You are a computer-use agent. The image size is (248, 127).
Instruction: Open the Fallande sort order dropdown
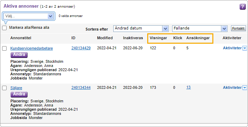coord(200,29)
